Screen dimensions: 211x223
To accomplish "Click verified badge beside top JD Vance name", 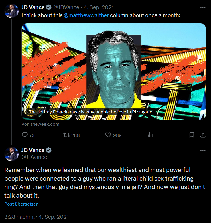I will click(49, 7).
